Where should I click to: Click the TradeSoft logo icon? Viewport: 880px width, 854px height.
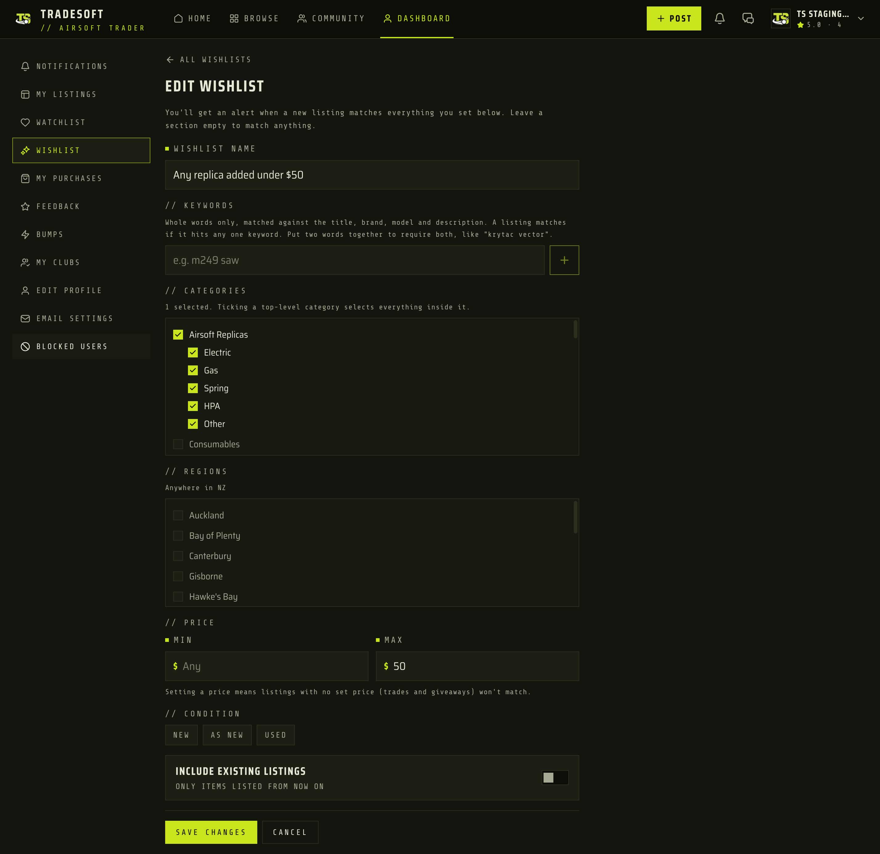[x=23, y=18]
